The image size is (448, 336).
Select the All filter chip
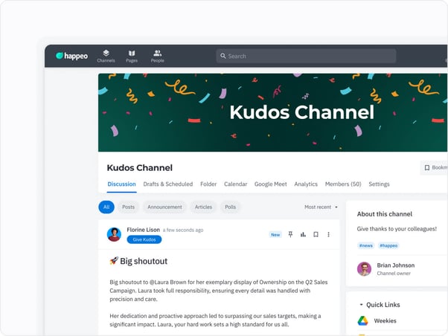click(x=106, y=207)
